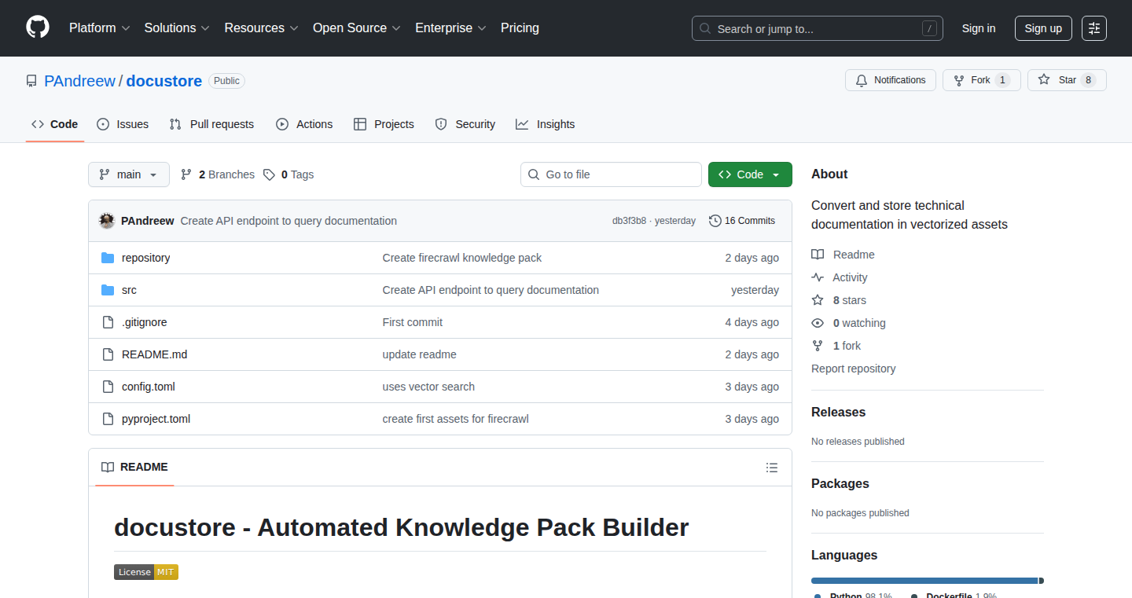Image resolution: width=1132 pixels, height=598 pixels.
Task: Switch to the Pull requests tab
Action: (x=212, y=124)
